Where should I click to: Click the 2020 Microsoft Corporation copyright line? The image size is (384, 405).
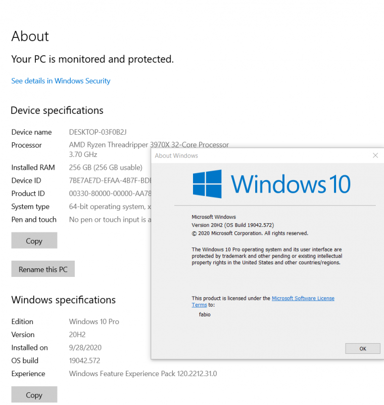point(250,233)
